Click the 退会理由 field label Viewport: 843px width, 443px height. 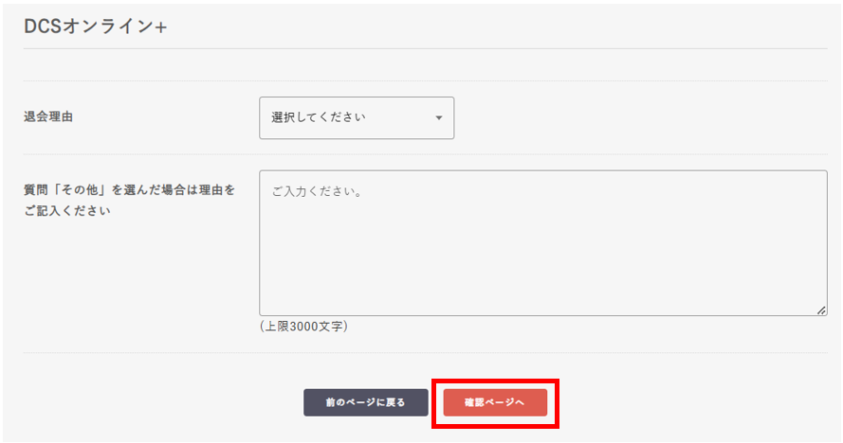pos(48,117)
